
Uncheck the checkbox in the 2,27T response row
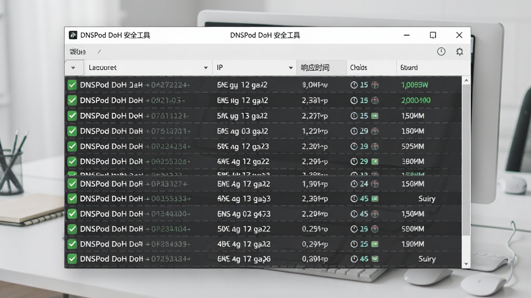tap(72, 116)
